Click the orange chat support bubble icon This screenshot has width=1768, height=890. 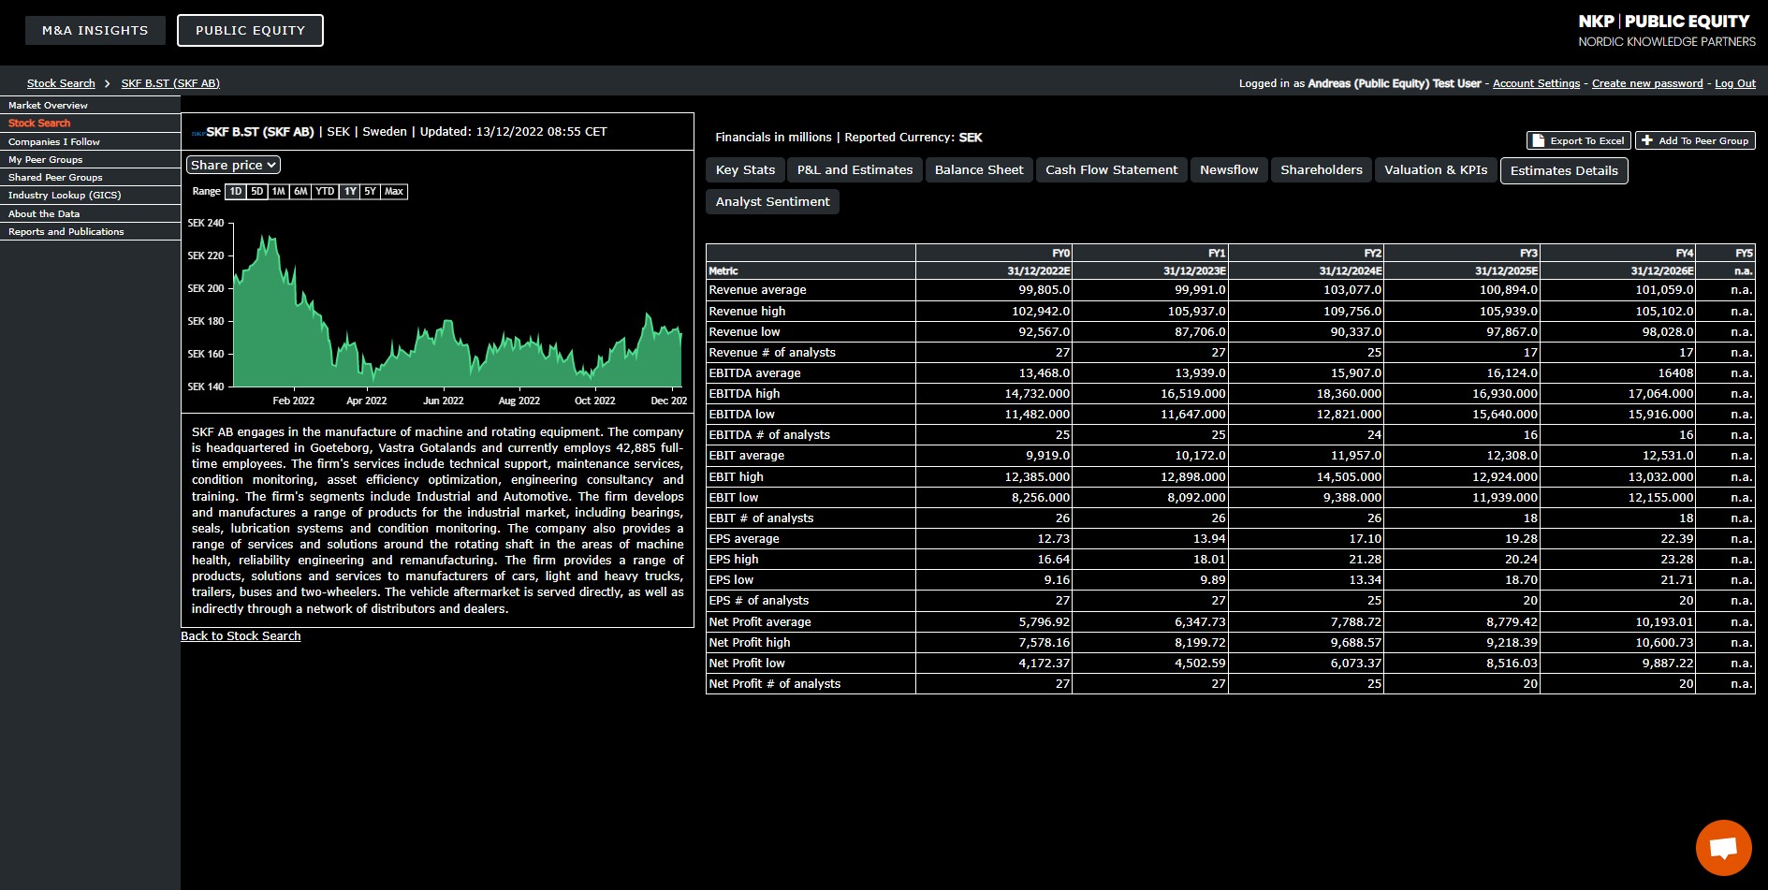(1722, 848)
